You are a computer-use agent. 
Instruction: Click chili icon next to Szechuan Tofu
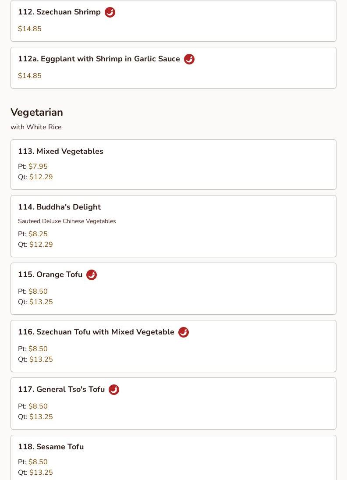(184, 332)
